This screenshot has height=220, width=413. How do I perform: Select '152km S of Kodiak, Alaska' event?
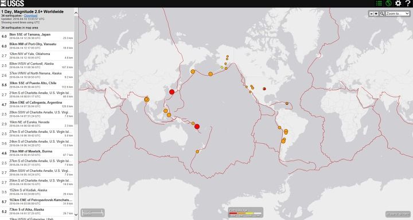pos(37,192)
